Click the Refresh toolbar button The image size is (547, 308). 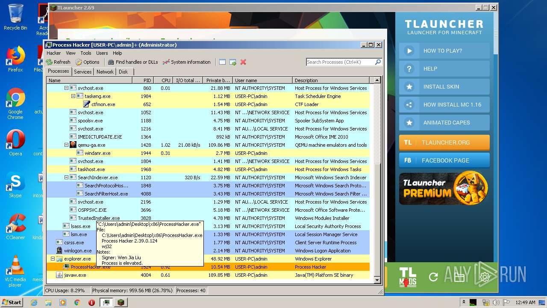(59, 62)
